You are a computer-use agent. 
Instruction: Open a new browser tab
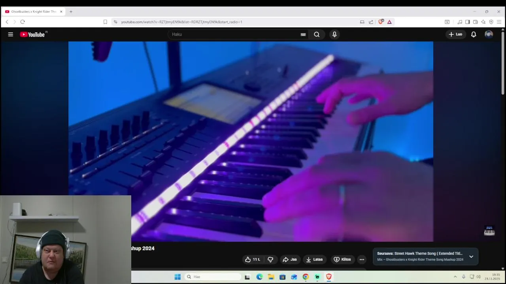[71, 11]
